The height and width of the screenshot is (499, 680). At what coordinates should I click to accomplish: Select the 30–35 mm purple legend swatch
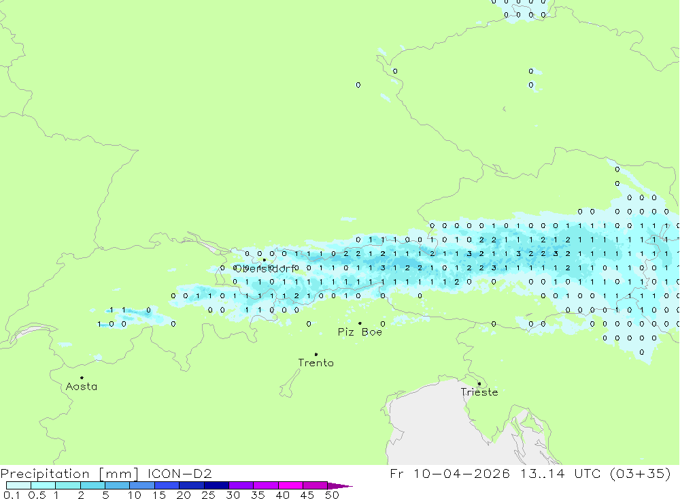point(241,485)
